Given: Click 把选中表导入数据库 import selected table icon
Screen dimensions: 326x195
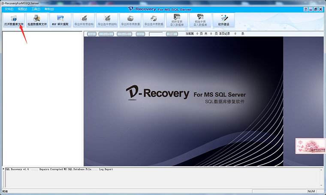Looking at the screenshot, I should [x=200, y=20].
